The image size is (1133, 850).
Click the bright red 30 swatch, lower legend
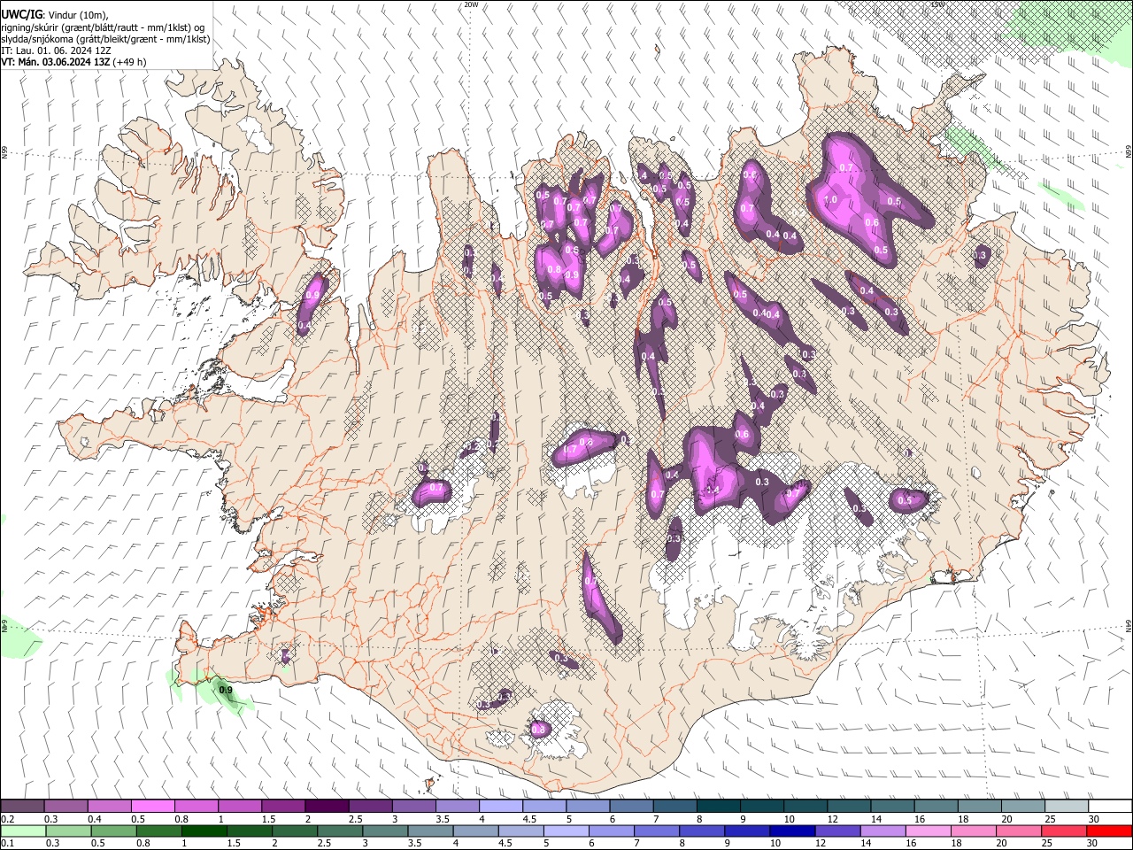tap(1108, 831)
